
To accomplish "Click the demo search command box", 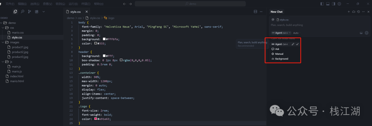I will [x=190, y=4].
